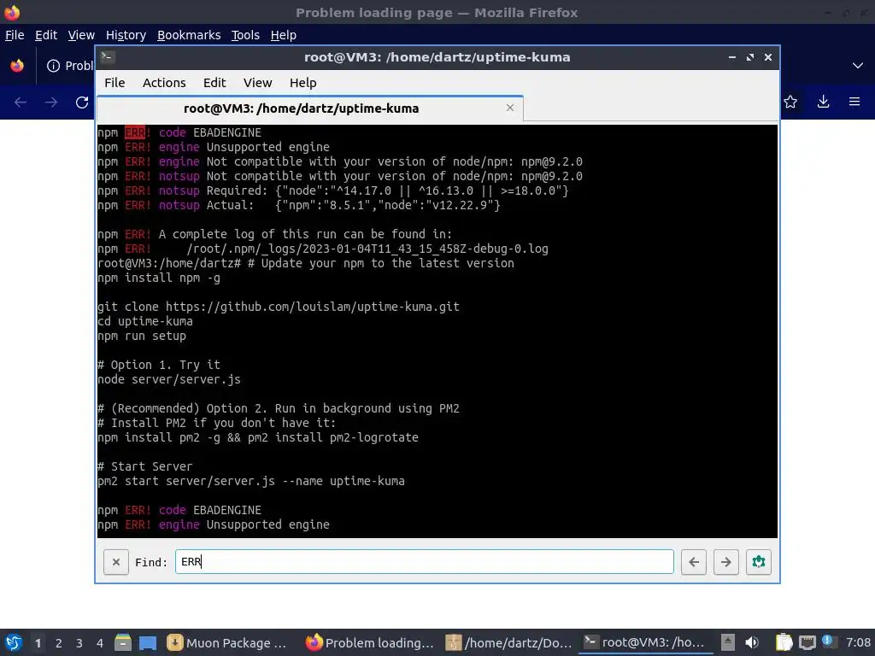Open volume speaker tray icon
This screenshot has width=875, height=656.
tap(752, 642)
